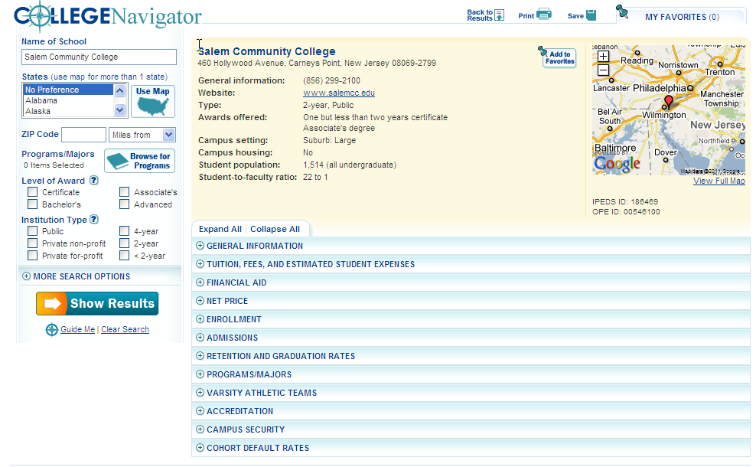The height and width of the screenshot is (467, 756).
Task: Open Level of Award help question icon
Action: point(94,180)
